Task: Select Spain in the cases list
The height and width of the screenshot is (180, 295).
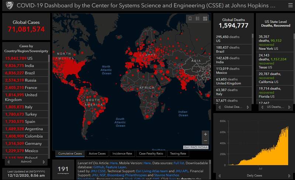Action: [x=25, y=122]
